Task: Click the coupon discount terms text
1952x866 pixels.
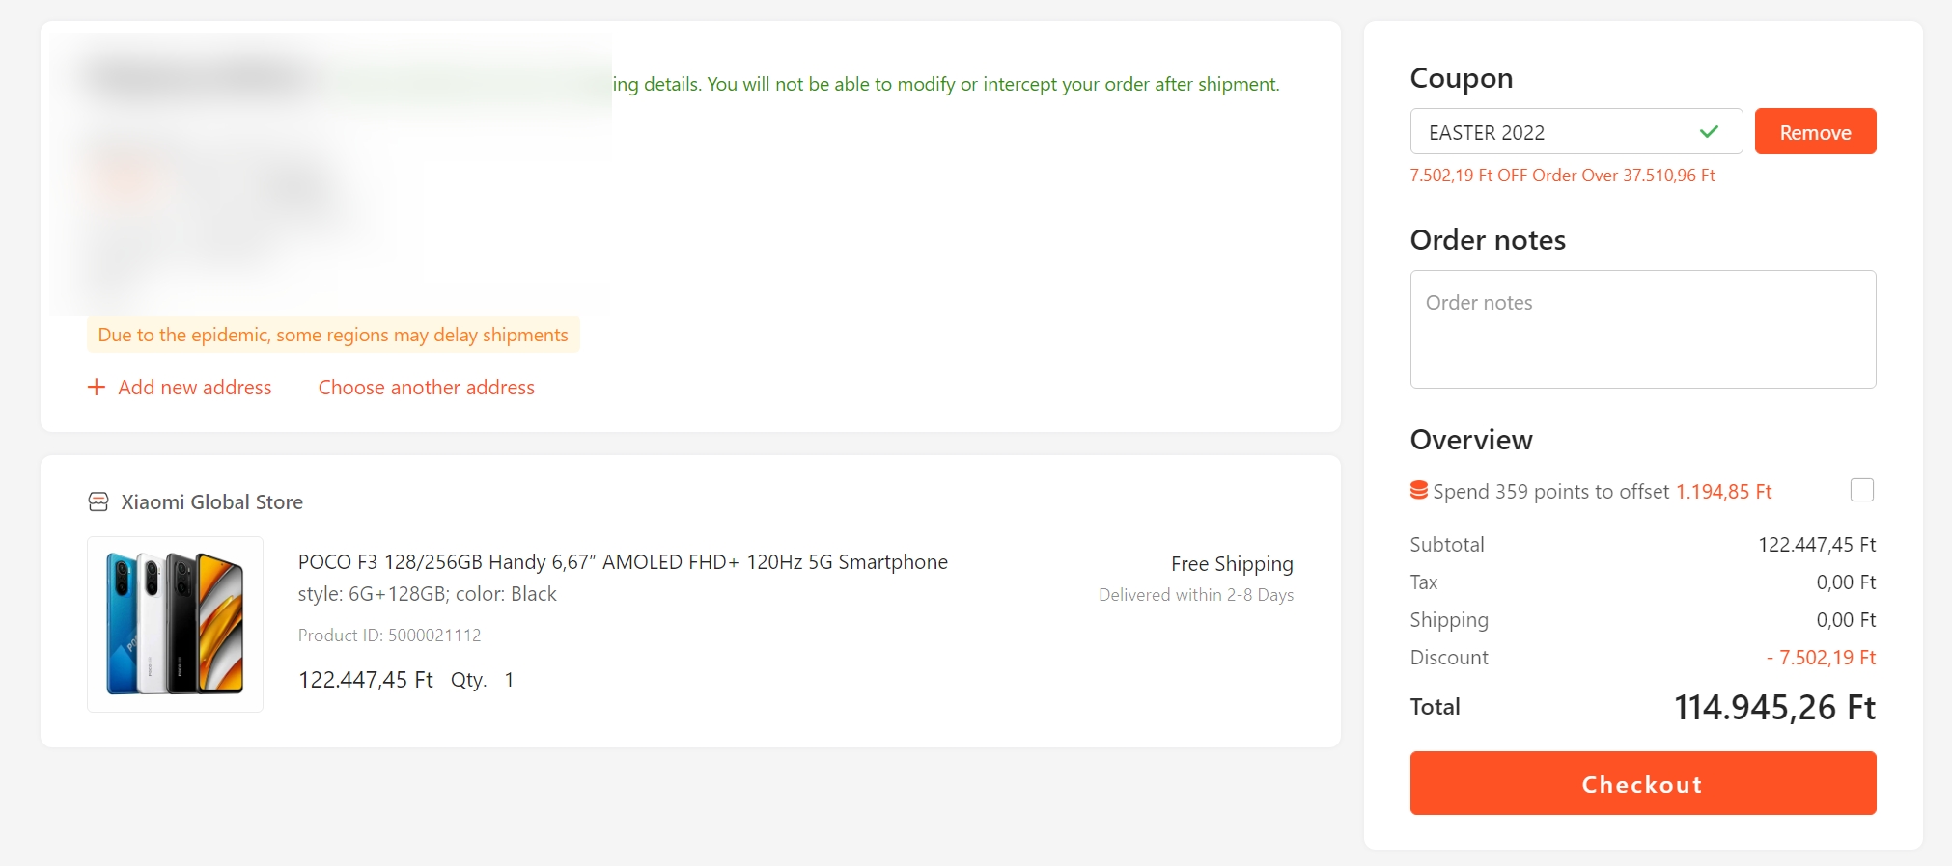Action: 1562,176
